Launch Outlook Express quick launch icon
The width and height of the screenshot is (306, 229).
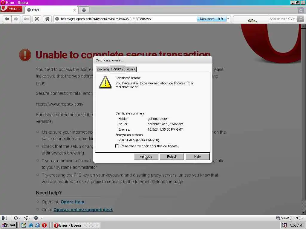(x=37, y=225)
